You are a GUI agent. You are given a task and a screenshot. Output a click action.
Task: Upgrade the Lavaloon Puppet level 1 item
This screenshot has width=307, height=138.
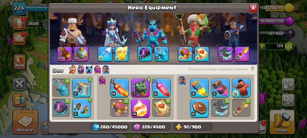click(140, 88)
